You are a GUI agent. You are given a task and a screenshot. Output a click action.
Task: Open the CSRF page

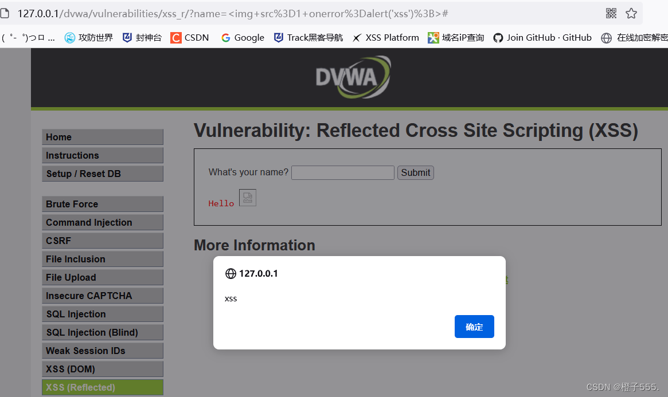click(x=103, y=241)
